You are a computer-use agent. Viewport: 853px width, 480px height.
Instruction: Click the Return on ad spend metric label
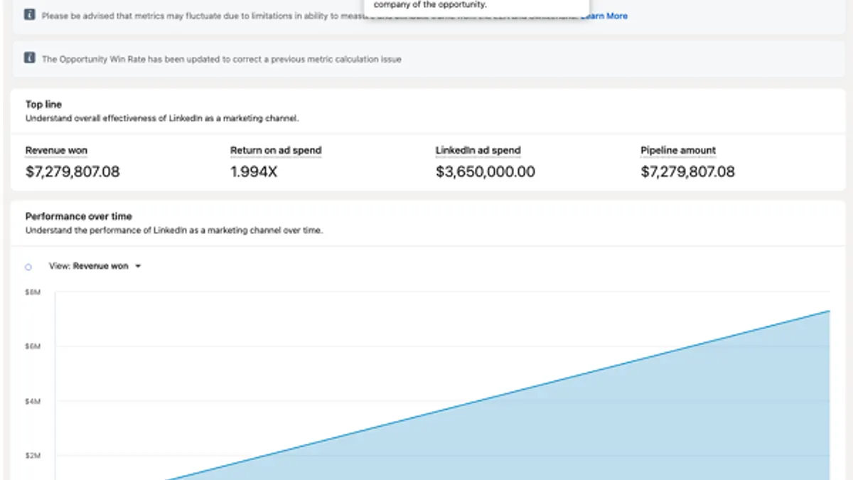[276, 151]
